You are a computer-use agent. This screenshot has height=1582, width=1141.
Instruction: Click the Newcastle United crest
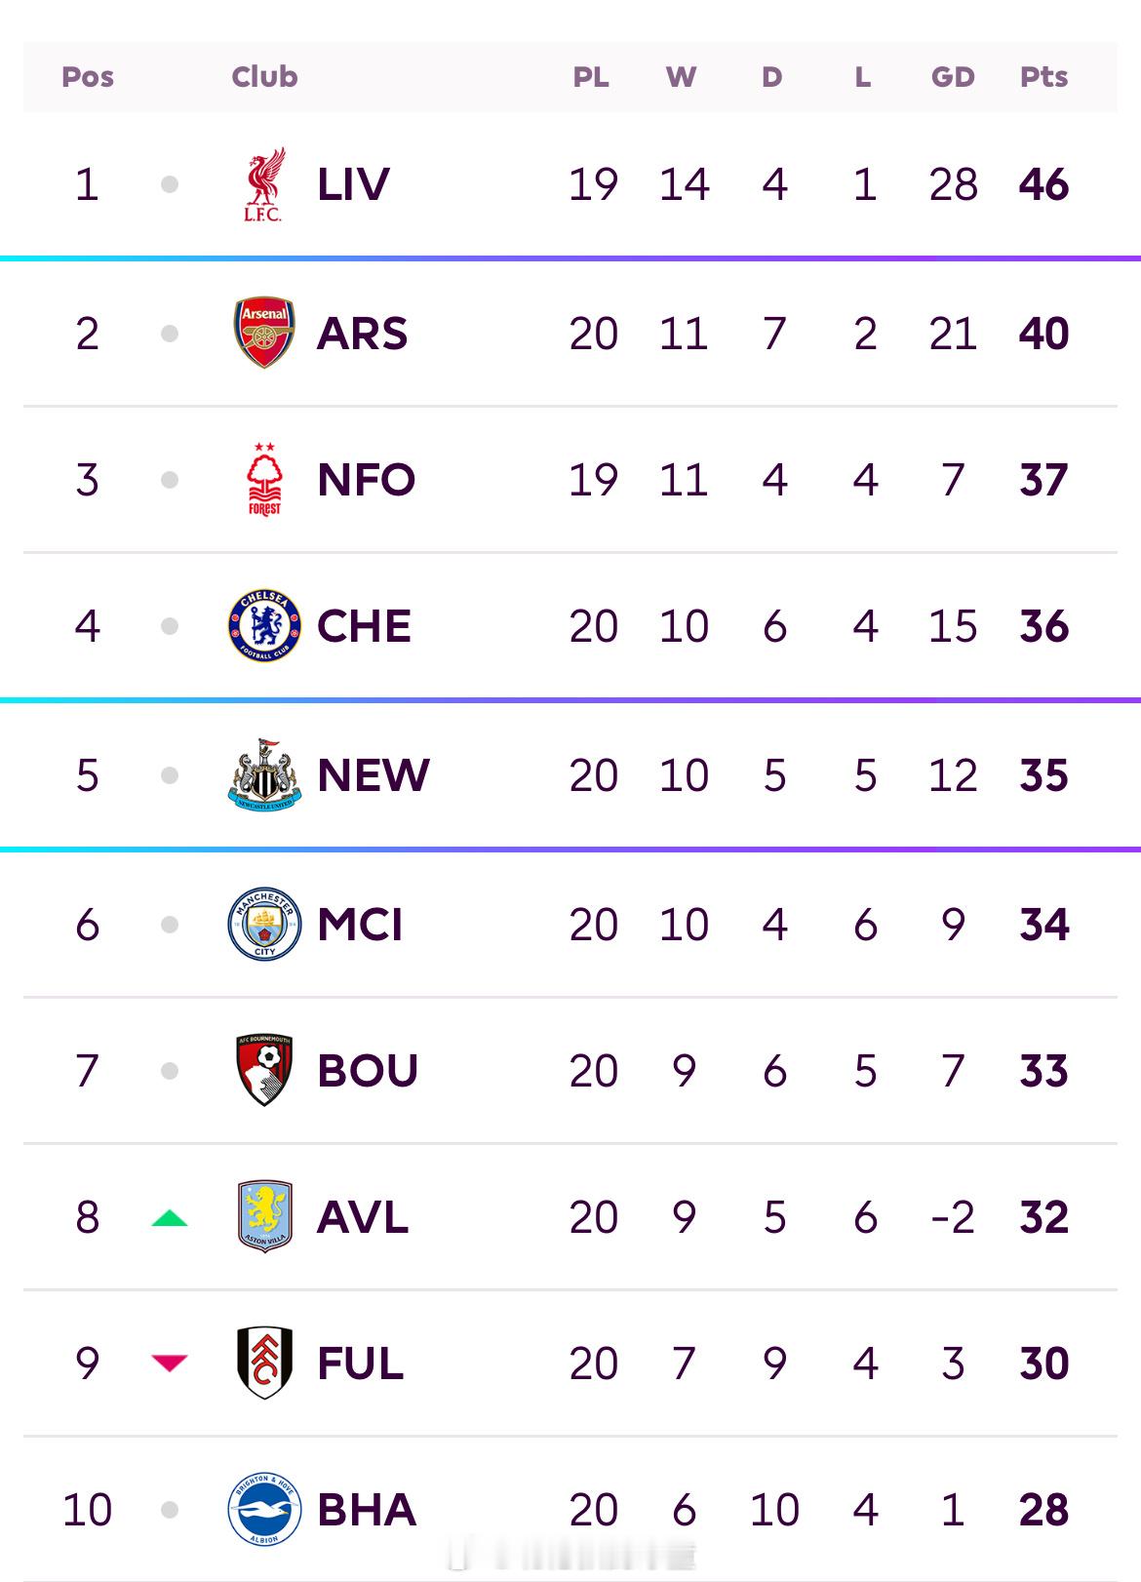[x=264, y=775]
